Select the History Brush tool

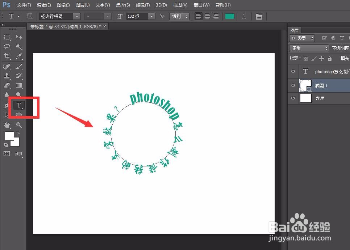click(19, 76)
